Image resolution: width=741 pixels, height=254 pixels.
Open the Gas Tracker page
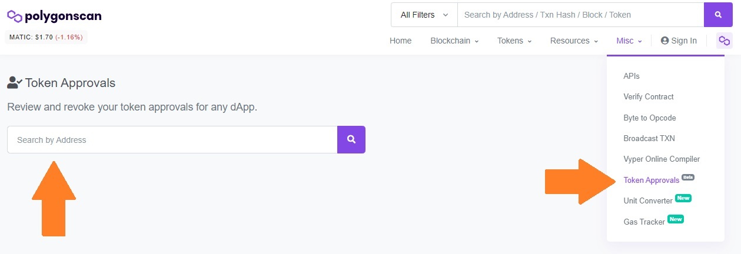(x=644, y=222)
